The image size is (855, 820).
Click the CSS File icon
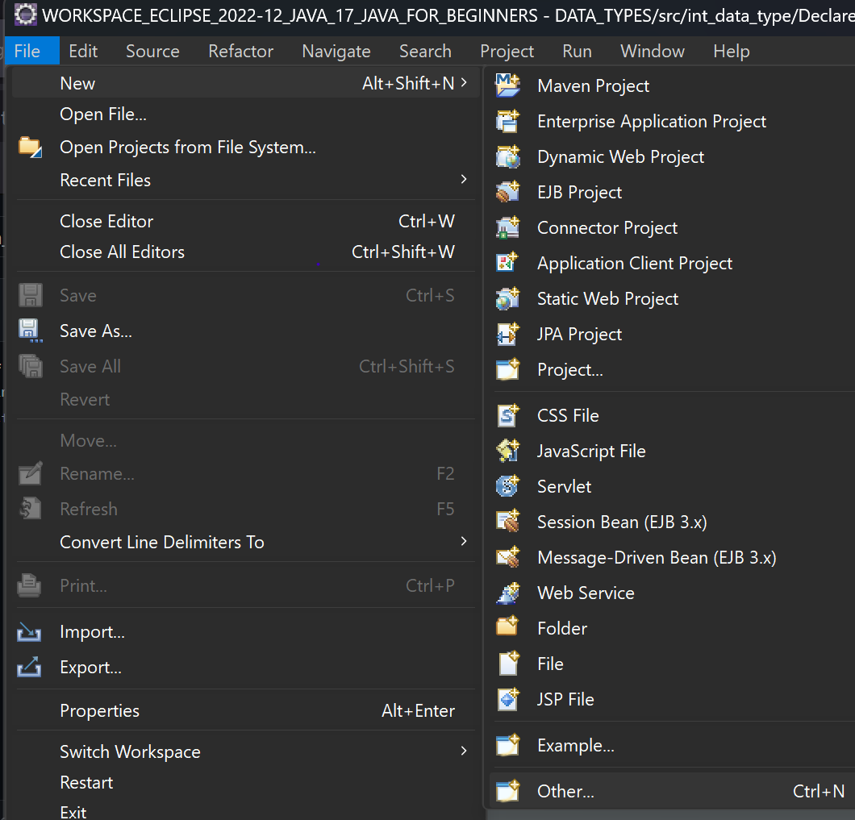[x=507, y=415]
